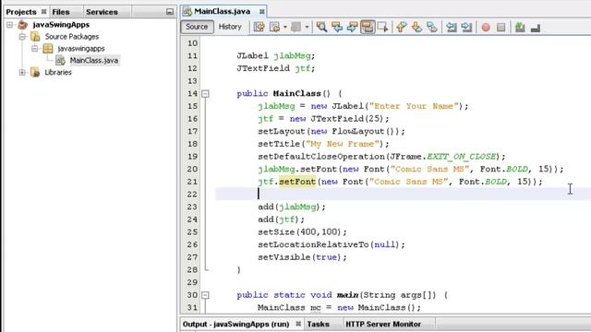The height and width of the screenshot is (332, 591).
Task: Switch editor to Source view
Action: coord(197,27)
